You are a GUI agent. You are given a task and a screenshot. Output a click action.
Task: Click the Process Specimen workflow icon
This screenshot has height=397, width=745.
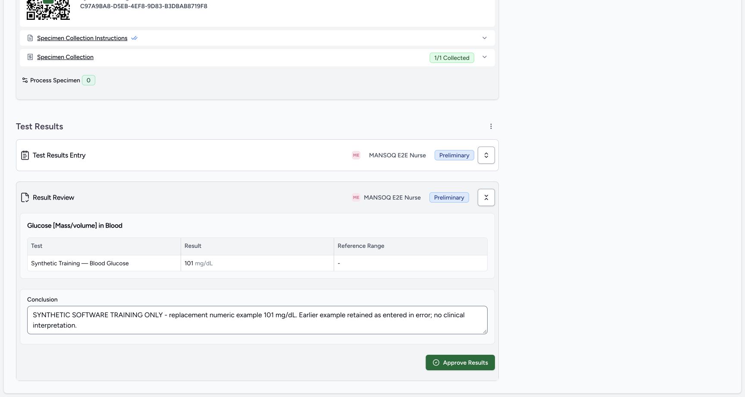coord(25,80)
